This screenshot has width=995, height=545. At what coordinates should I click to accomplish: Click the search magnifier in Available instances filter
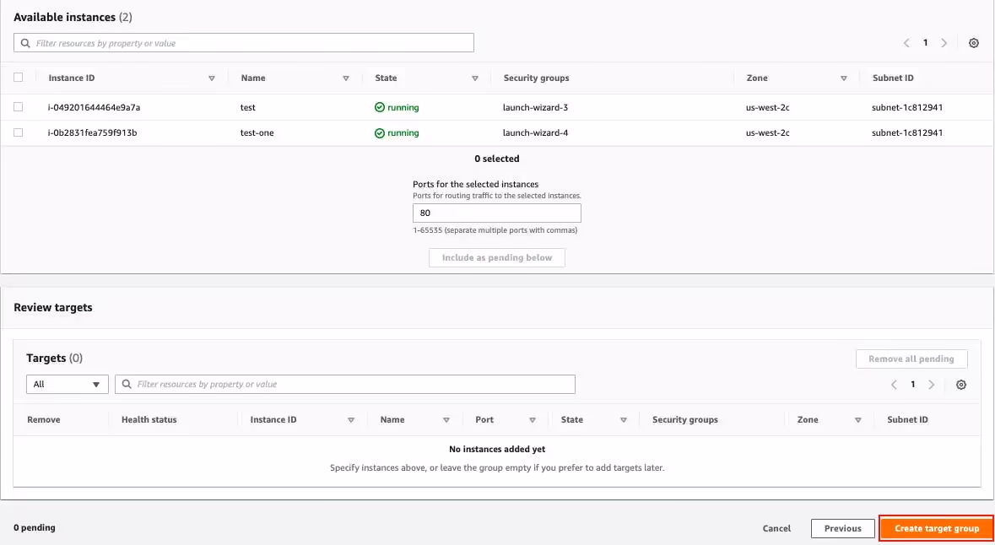pyautogui.click(x=26, y=42)
